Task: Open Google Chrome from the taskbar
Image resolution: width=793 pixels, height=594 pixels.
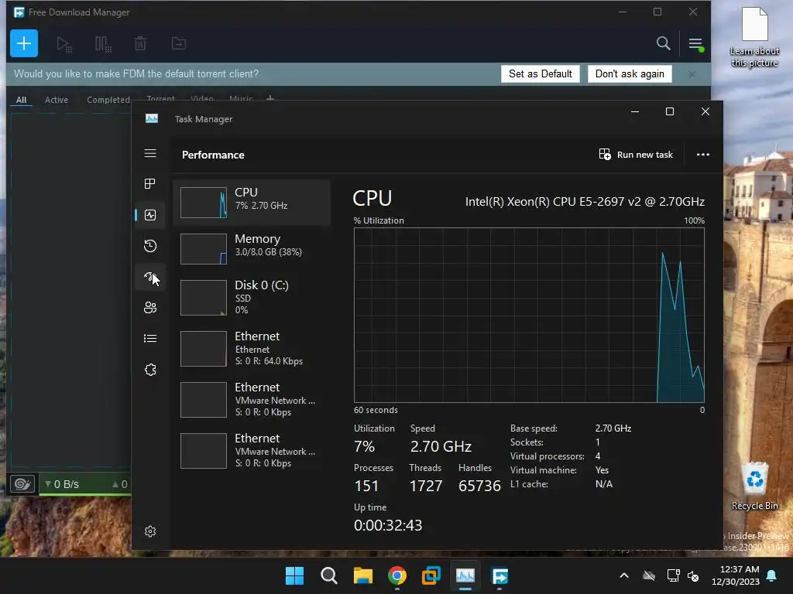Action: pyautogui.click(x=397, y=575)
